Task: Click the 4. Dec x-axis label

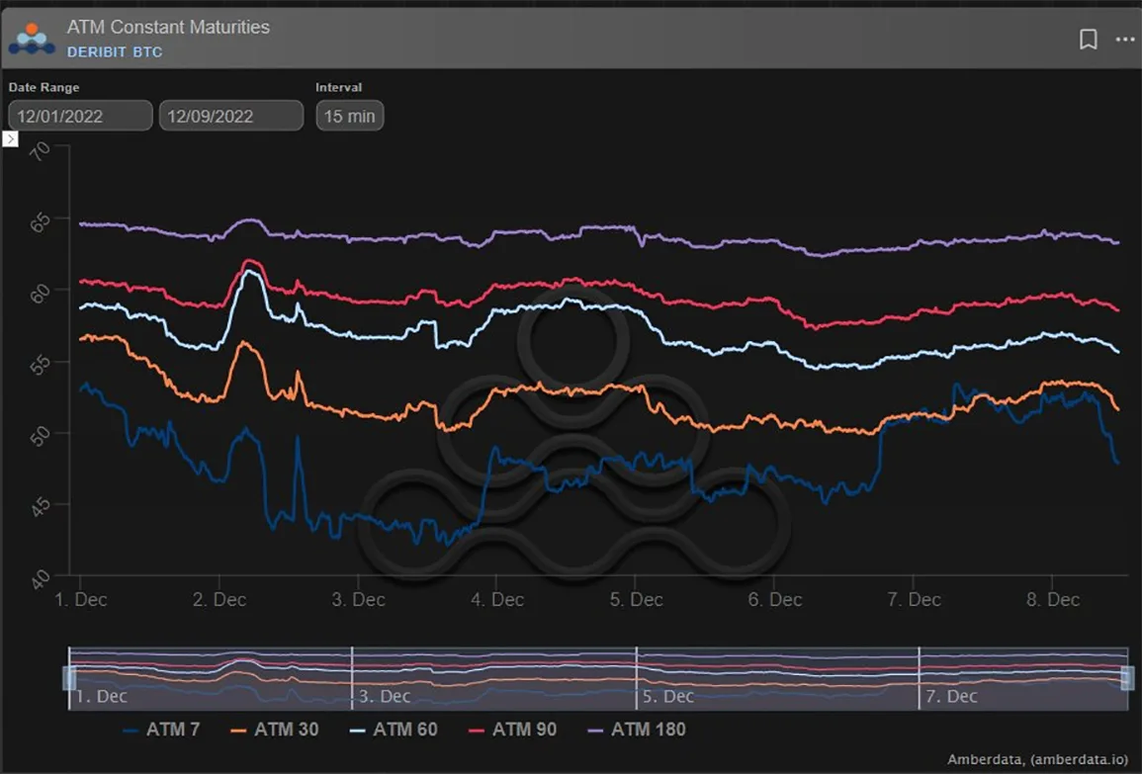Action: pyautogui.click(x=497, y=600)
